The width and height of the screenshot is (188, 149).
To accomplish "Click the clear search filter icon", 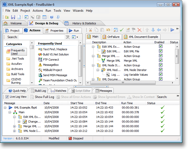I will [68, 37].
